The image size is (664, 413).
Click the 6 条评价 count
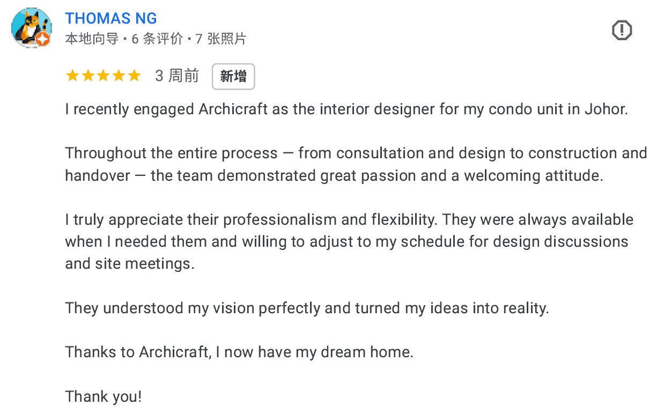[158, 39]
